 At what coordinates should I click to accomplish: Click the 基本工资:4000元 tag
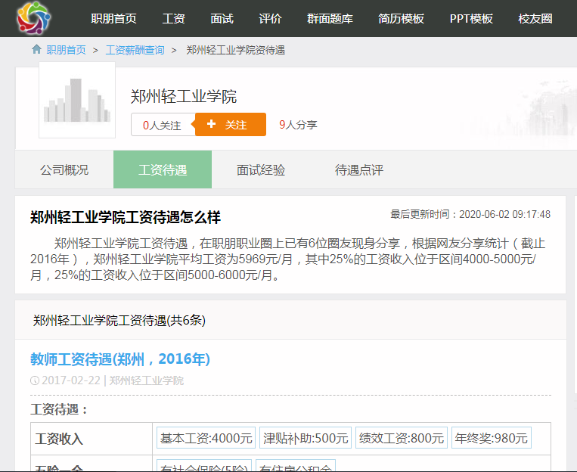click(x=206, y=438)
